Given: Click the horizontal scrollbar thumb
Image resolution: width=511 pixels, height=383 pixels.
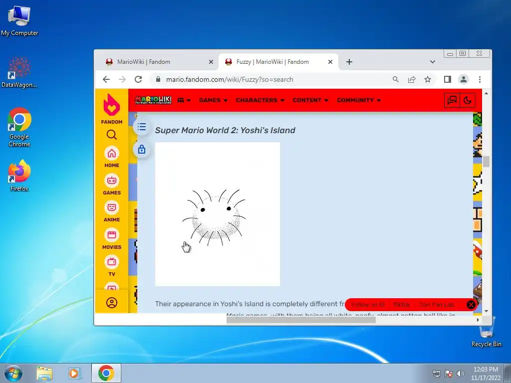Looking at the screenshot, I should click(301, 320).
